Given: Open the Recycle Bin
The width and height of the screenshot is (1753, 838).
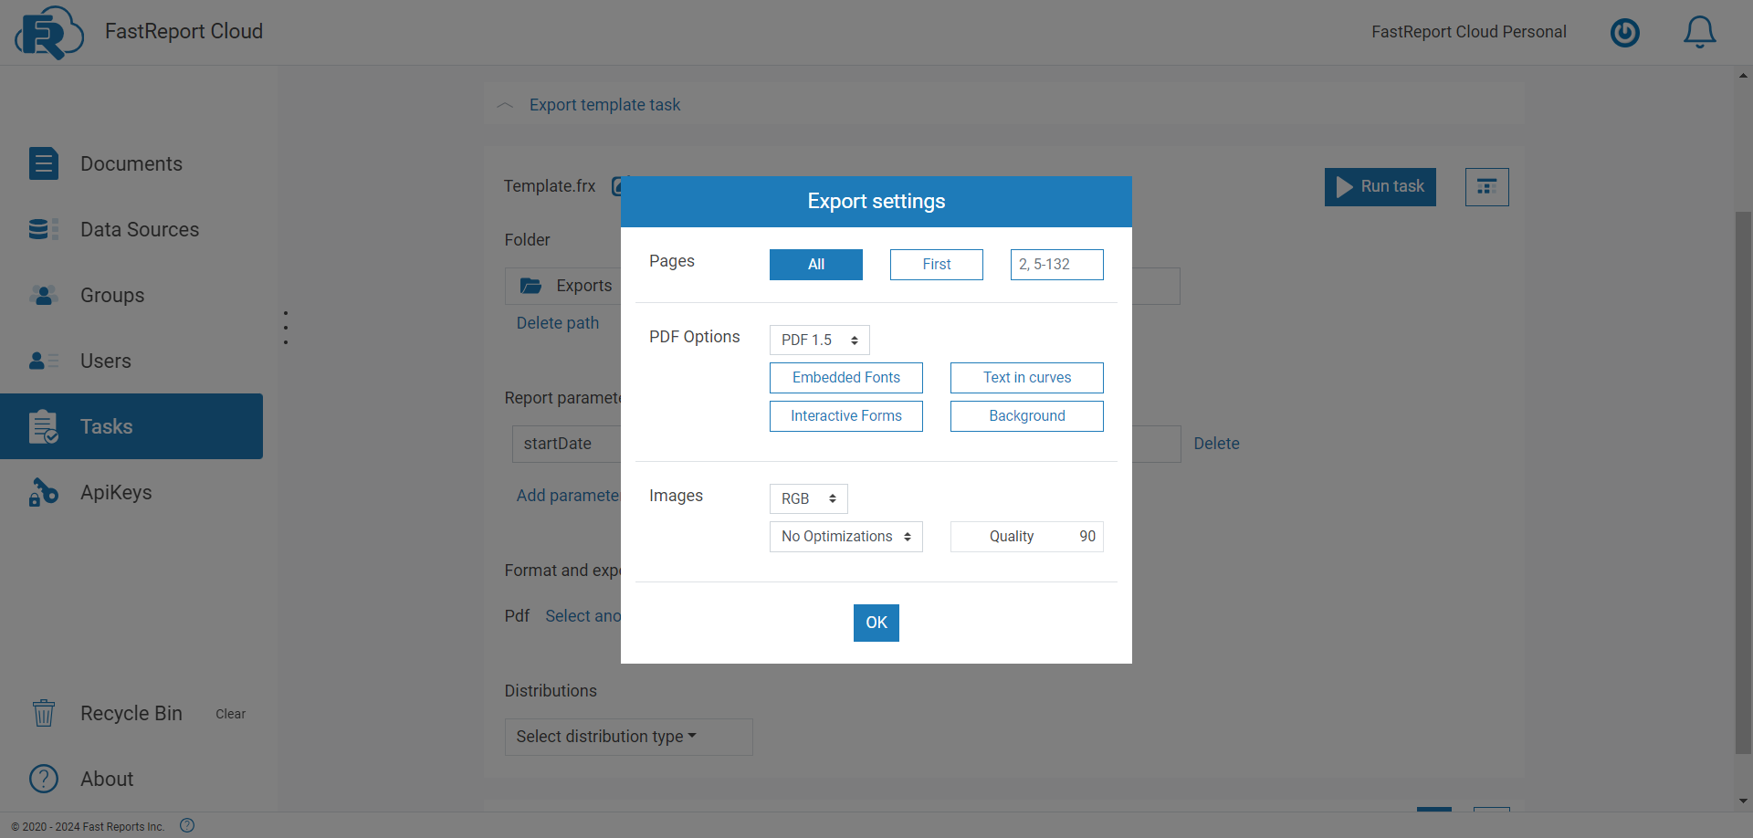Looking at the screenshot, I should (x=131, y=713).
